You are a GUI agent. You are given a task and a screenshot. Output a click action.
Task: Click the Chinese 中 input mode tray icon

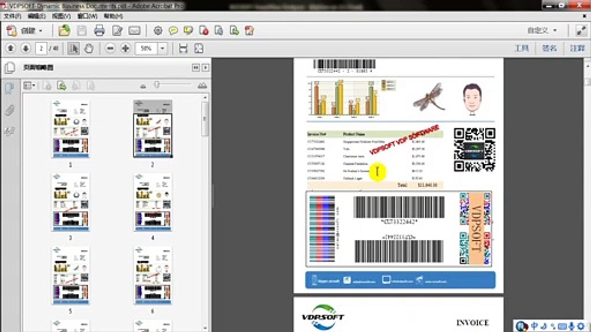(534, 326)
